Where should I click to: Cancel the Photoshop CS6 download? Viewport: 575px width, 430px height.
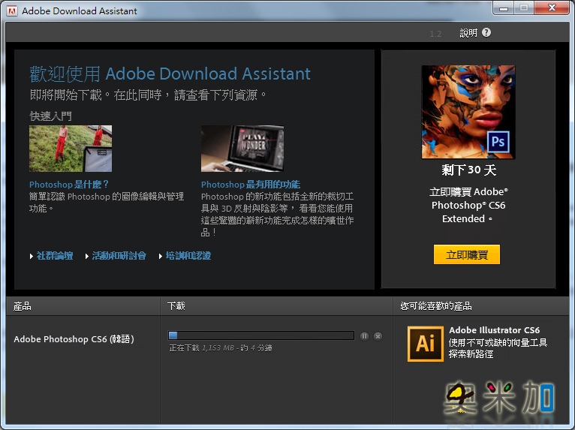click(378, 336)
